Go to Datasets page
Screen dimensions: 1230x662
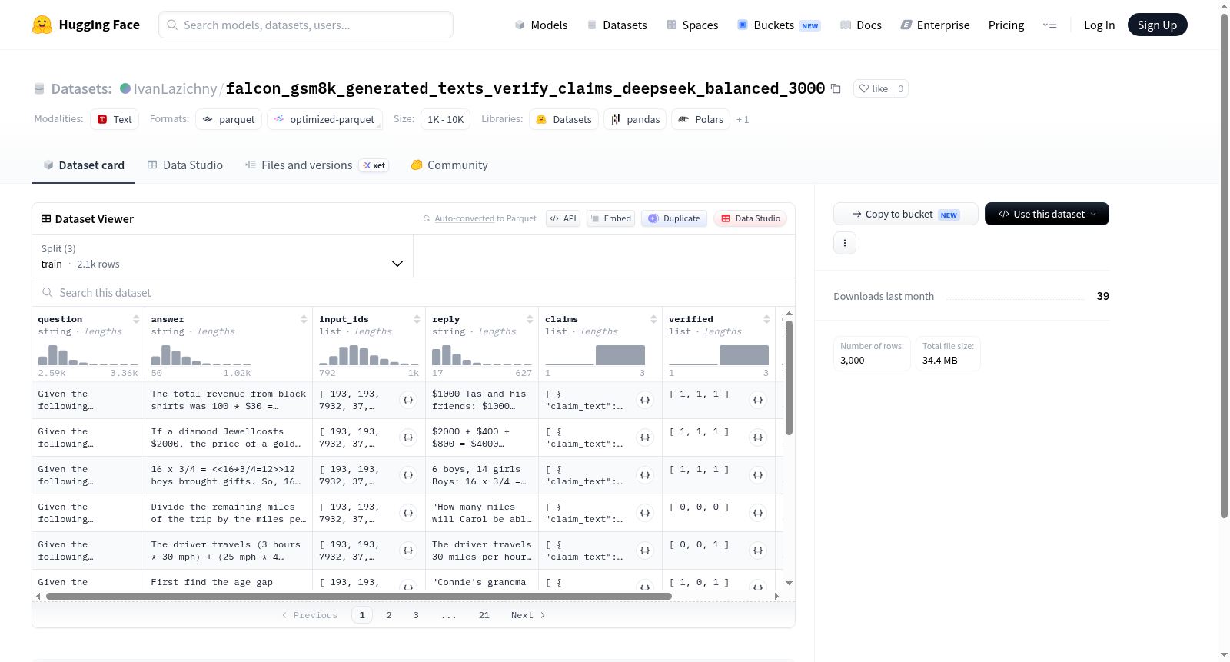617,25
